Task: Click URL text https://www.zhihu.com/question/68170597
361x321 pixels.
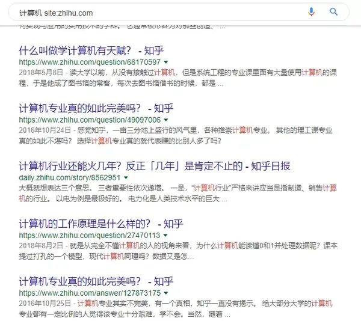Action: point(90,62)
